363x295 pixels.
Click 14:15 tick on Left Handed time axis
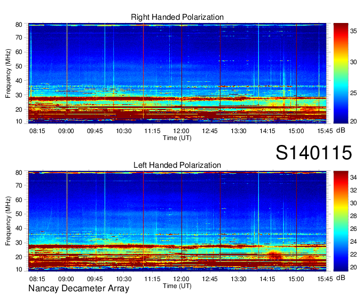point(267,279)
